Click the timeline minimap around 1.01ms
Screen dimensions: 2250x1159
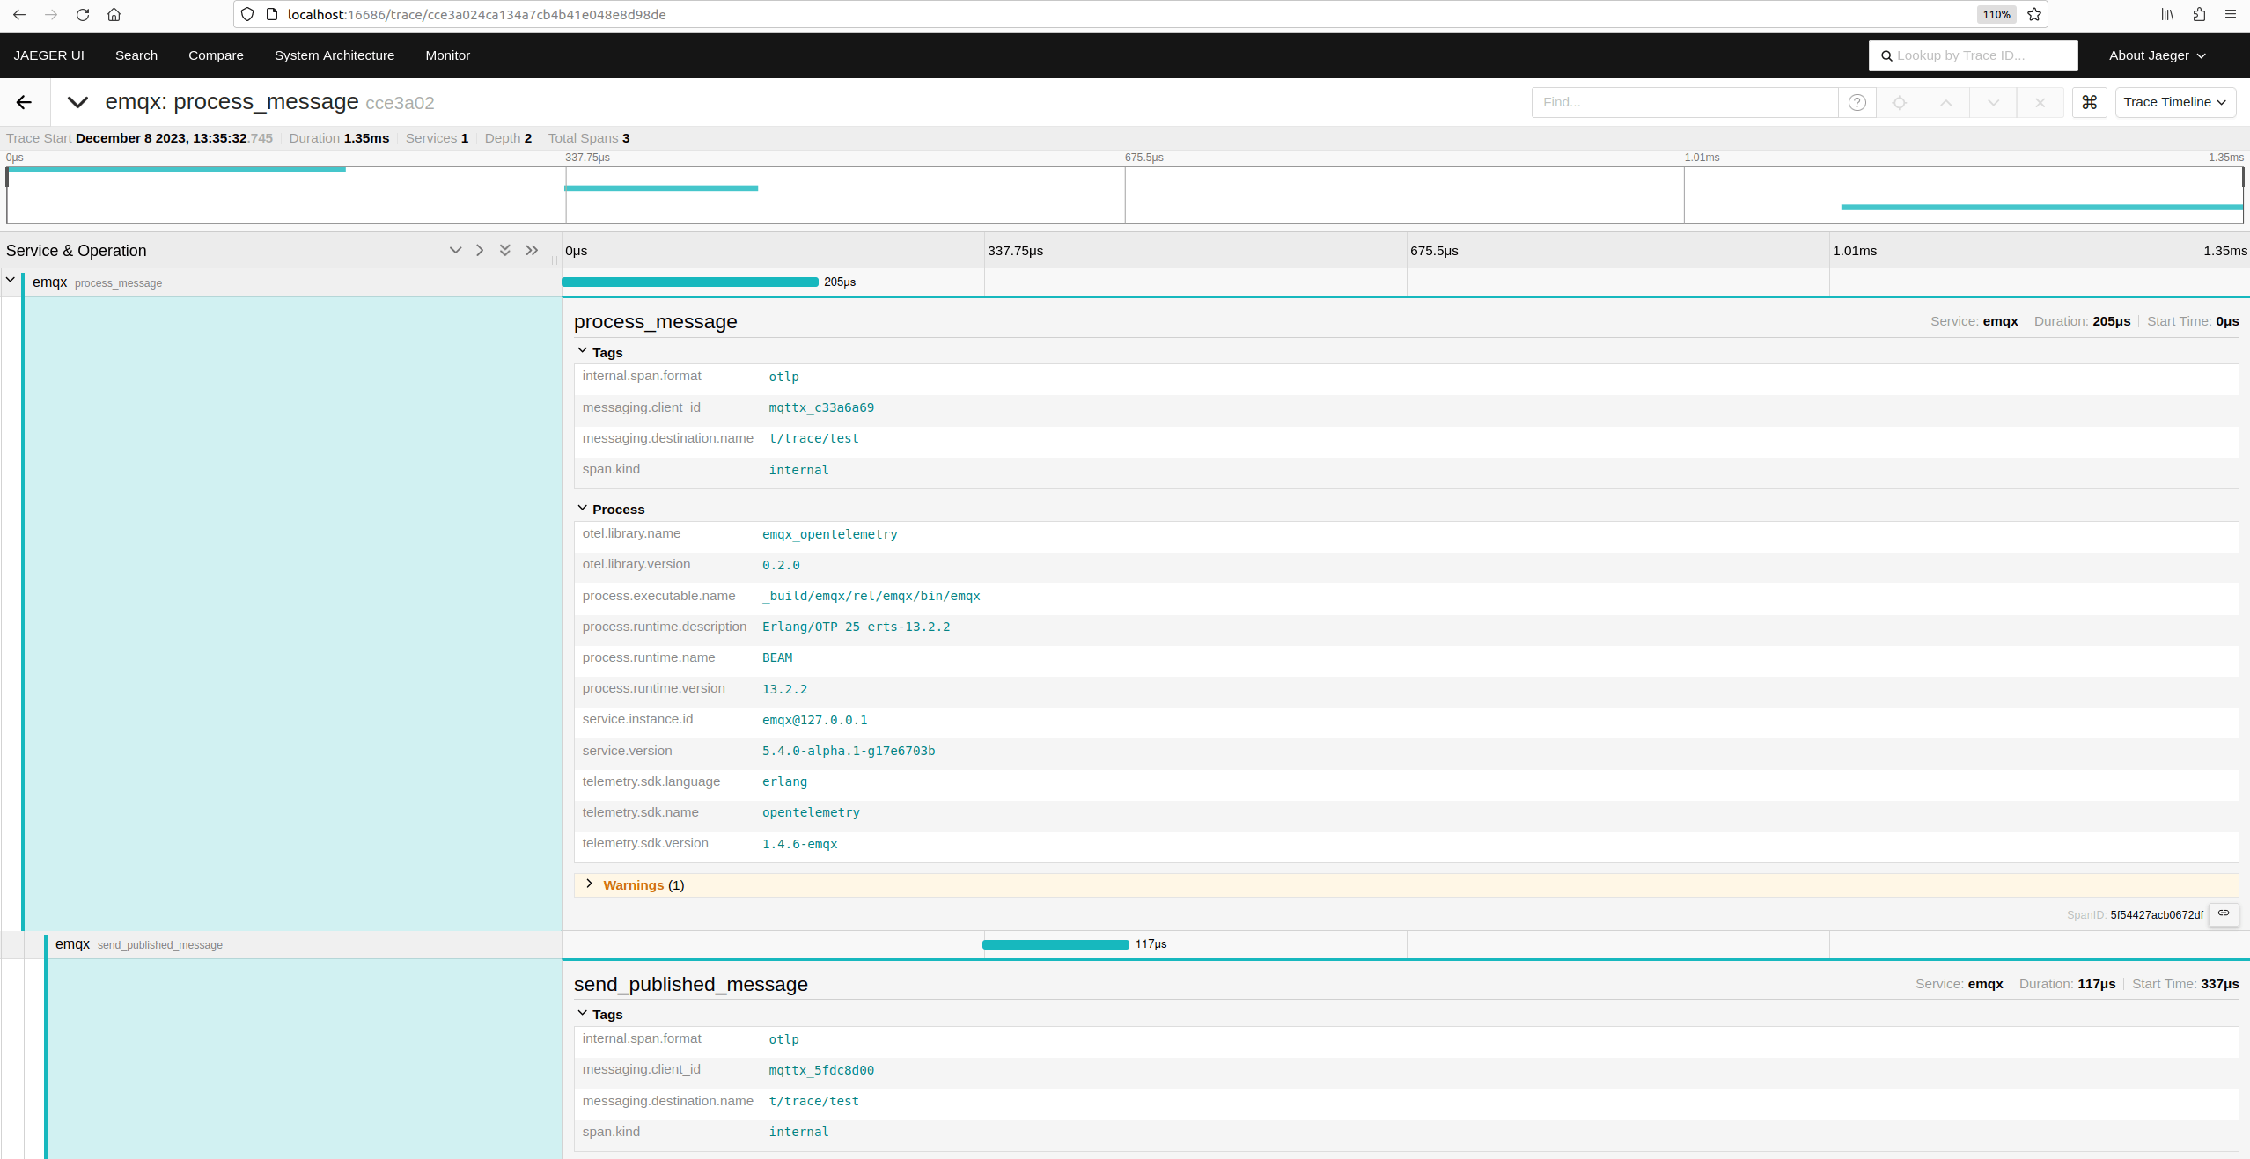pyautogui.click(x=1699, y=194)
